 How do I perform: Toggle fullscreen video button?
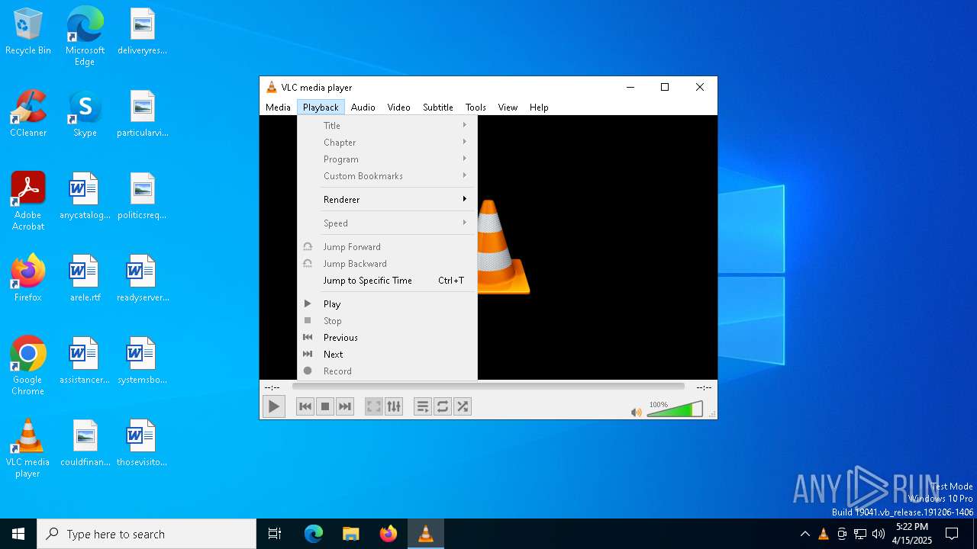pos(374,406)
